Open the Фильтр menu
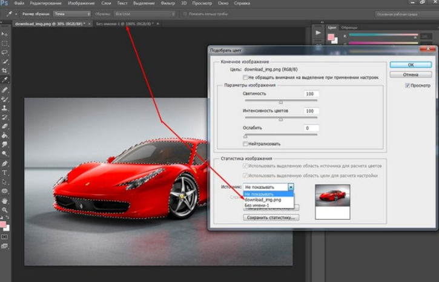Image resolution: width=439 pixels, height=282 pixels. (168, 4)
